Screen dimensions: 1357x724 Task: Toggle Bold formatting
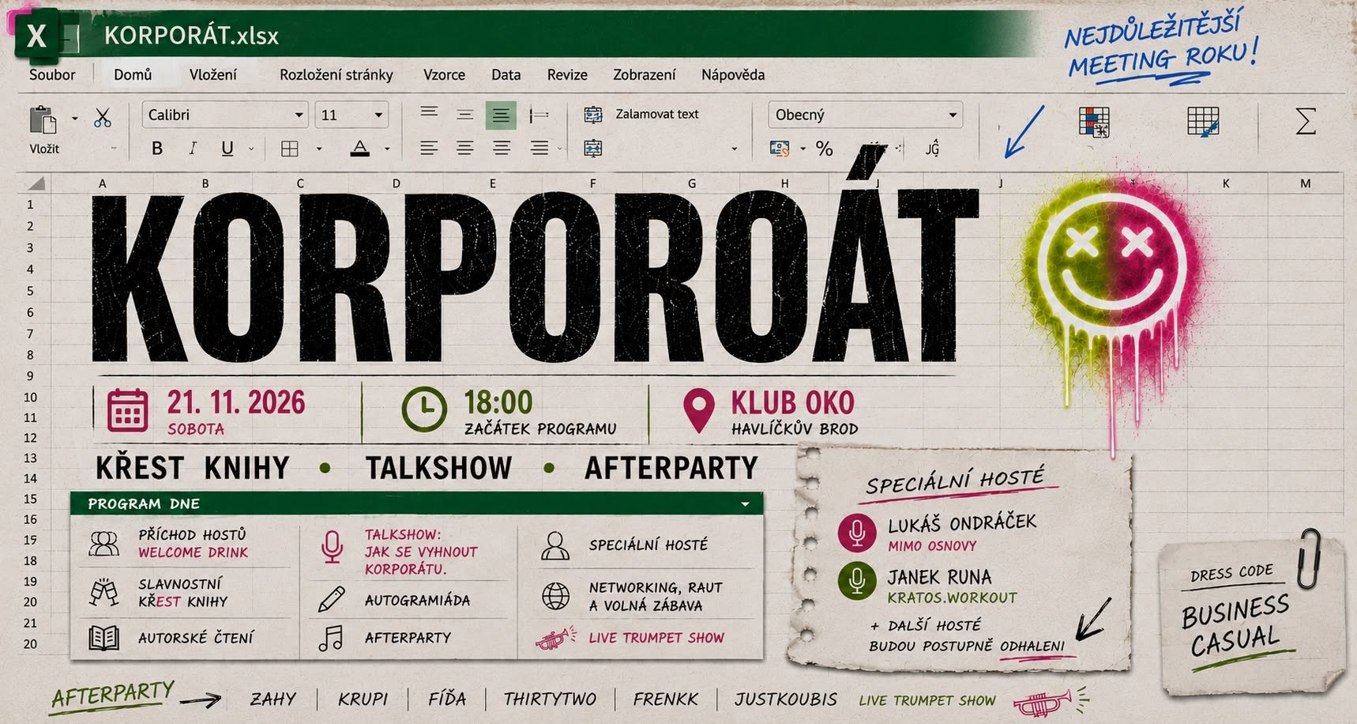pos(157,149)
